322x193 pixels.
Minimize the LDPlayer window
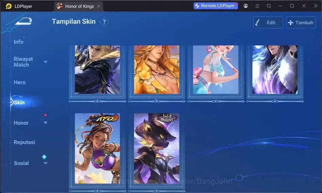pyautogui.click(x=280, y=6)
